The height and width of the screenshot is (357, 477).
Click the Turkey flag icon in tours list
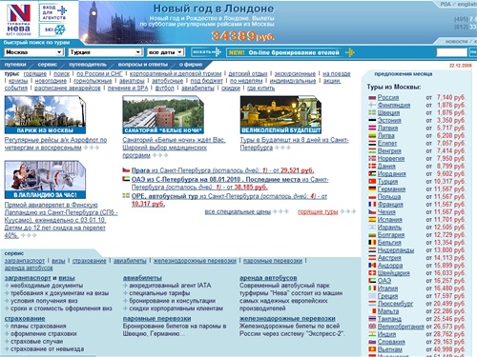coord(372,182)
